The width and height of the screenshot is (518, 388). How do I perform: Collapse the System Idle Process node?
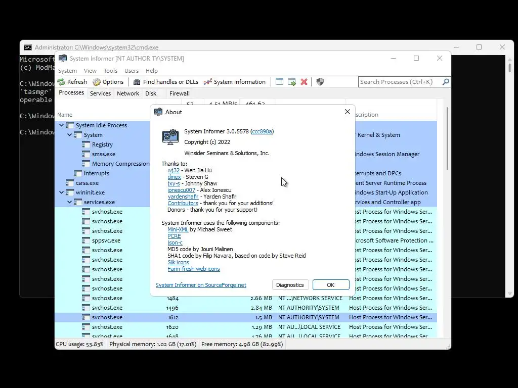click(x=61, y=125)
